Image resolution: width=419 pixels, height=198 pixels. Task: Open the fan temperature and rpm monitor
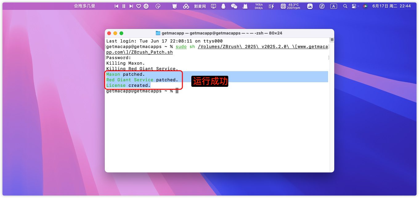click(291, 6)
